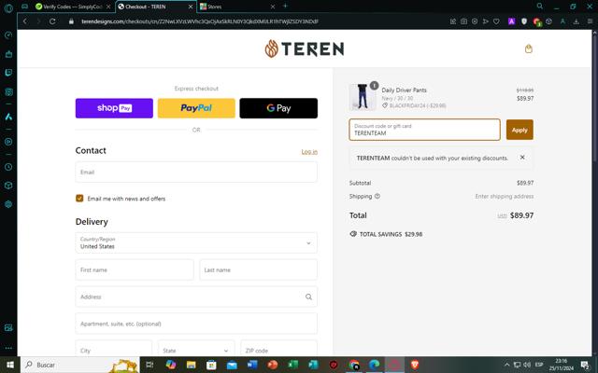Apply the discount code
The width and height of the screenshot is (598, 373).
click(520, 130)
